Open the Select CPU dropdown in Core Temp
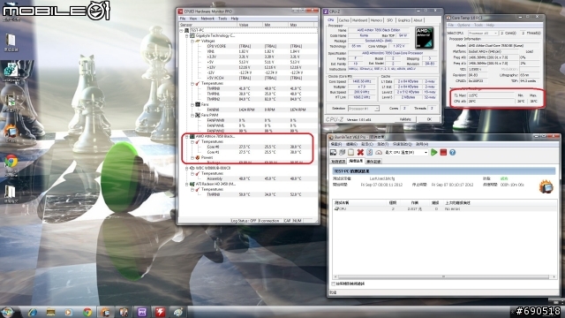 (483, 34)
